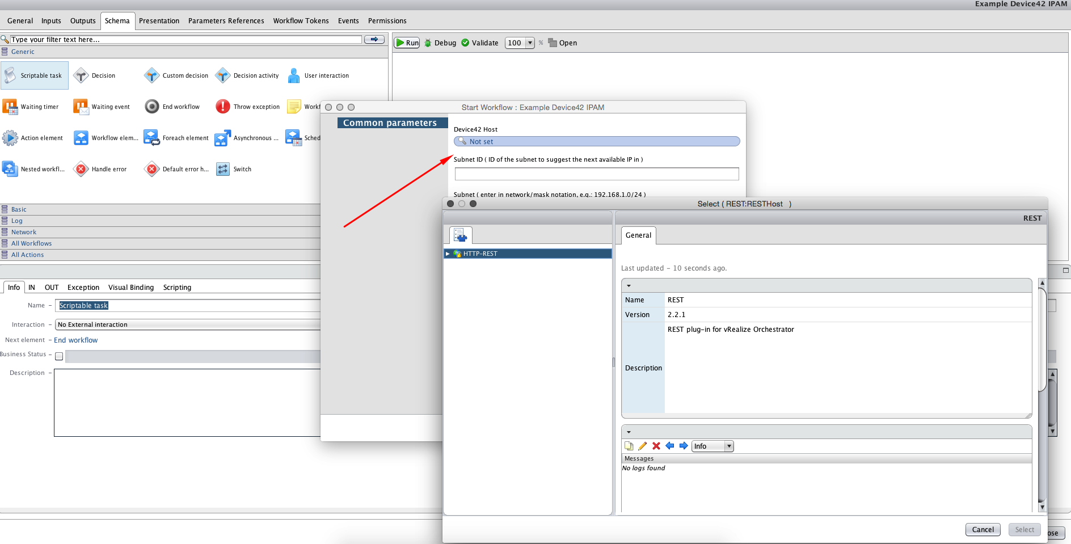Choose the Handle error element
The image size is (1071, 544).
pos(100,169)
